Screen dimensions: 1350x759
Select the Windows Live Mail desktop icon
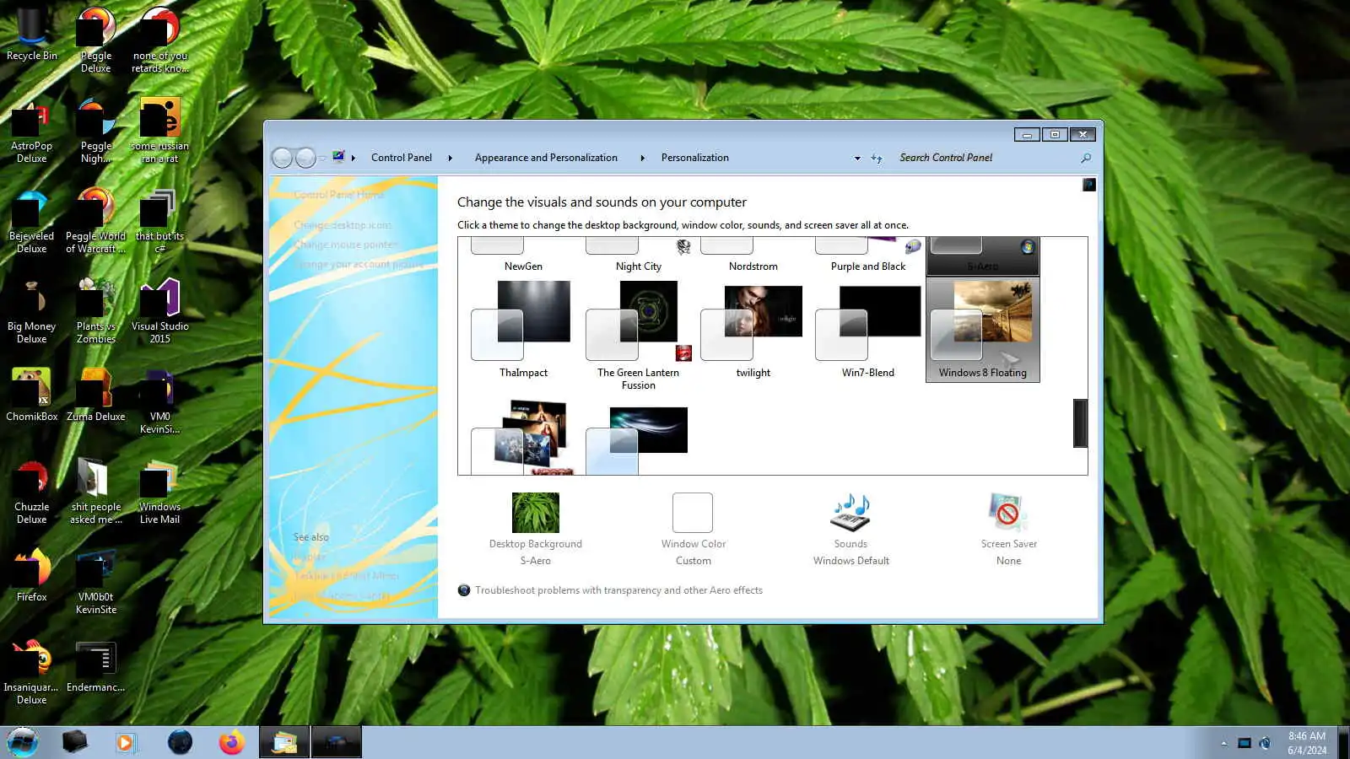[x=160, y=491]
